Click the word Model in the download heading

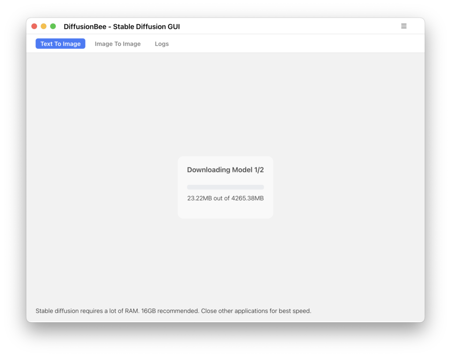(x=242, y=170)
